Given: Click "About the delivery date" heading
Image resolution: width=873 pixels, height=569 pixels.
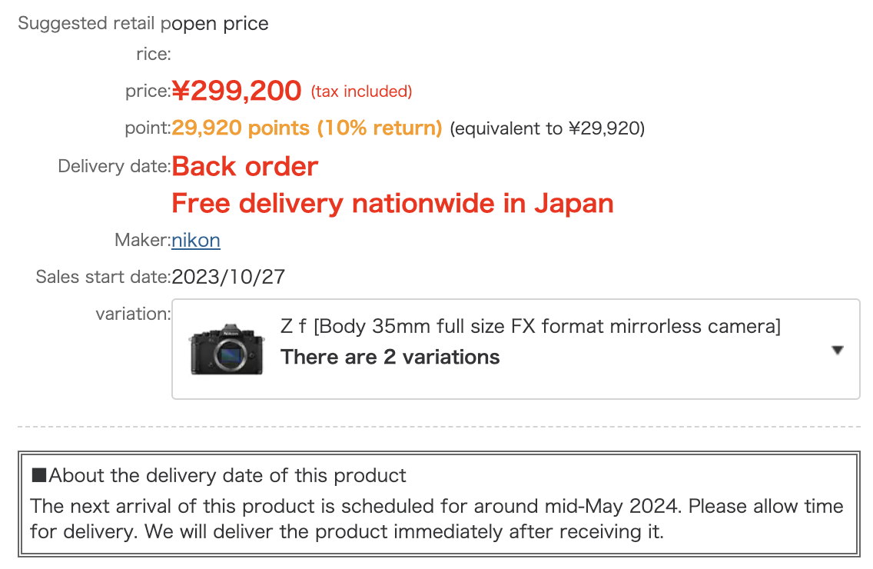Looking at the screenshot, I should coord(227,476).
